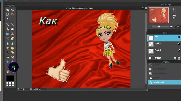This screenshot has width=181, height=101.
Task: Hide layer Слой 1
Action: click(x=179, y=50)
